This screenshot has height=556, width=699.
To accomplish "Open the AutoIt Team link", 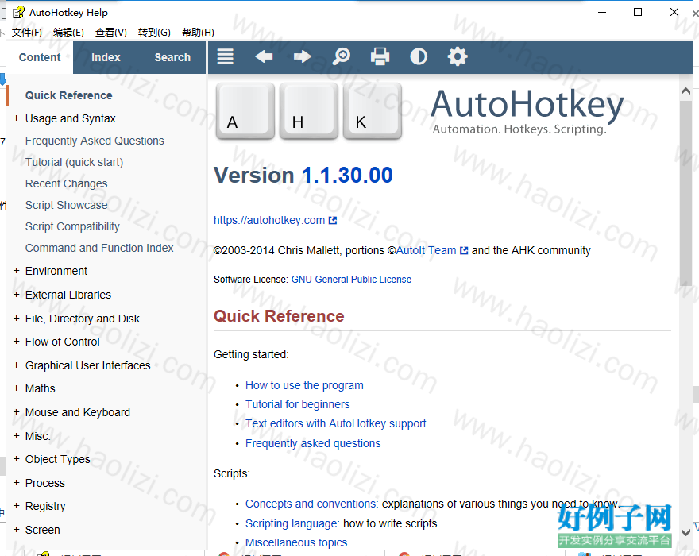I will point(426,250).
